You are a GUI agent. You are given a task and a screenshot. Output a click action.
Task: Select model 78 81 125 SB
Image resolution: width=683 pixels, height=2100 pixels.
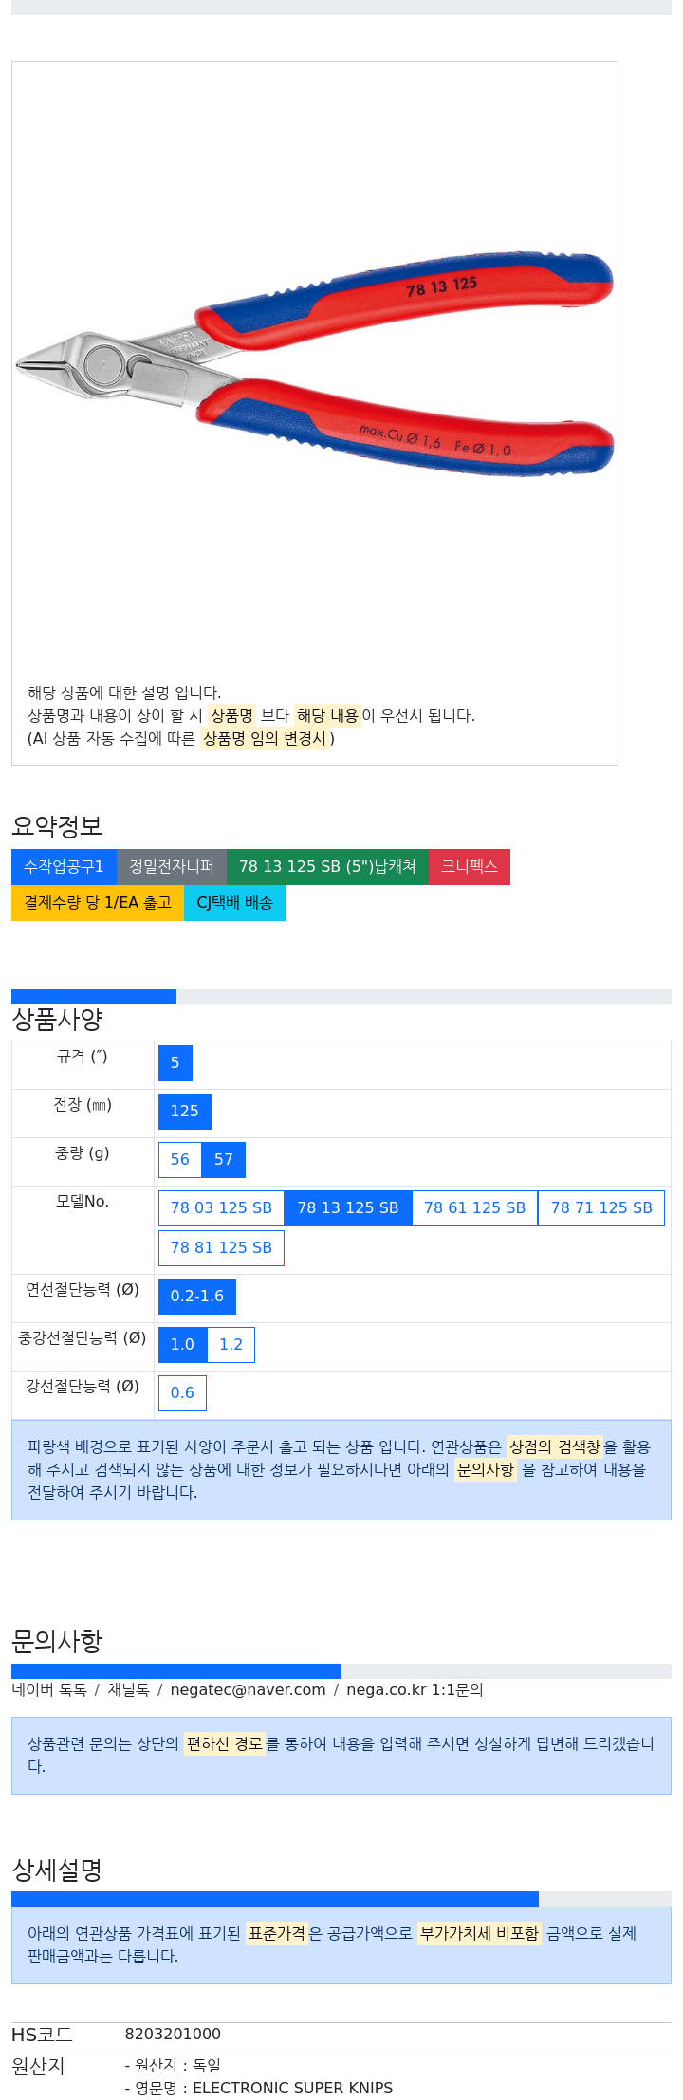pos(221,1248)
